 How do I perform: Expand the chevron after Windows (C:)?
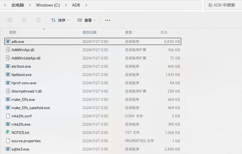click(x=66, y=5)
